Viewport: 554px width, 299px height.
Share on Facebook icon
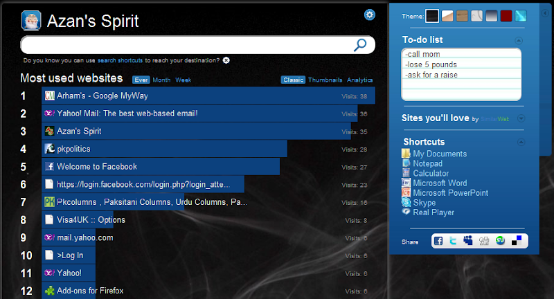tap(438, 241)
